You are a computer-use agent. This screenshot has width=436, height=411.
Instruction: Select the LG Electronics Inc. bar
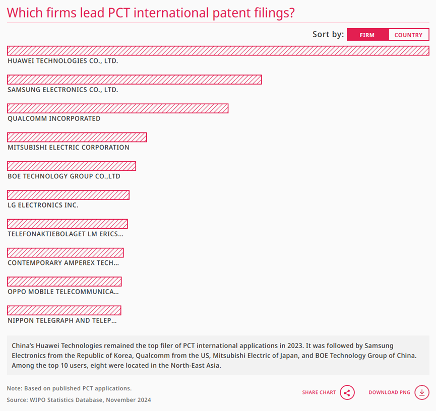tap(68, 195)
